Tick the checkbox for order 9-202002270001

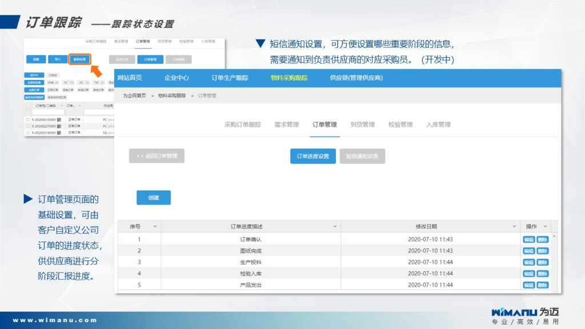[x=27, y=126]
